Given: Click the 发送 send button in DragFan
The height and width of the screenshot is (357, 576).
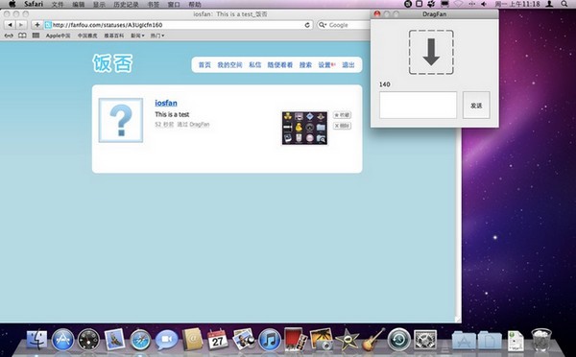Looking at the screenshot, I should click(x=476, y=105).
